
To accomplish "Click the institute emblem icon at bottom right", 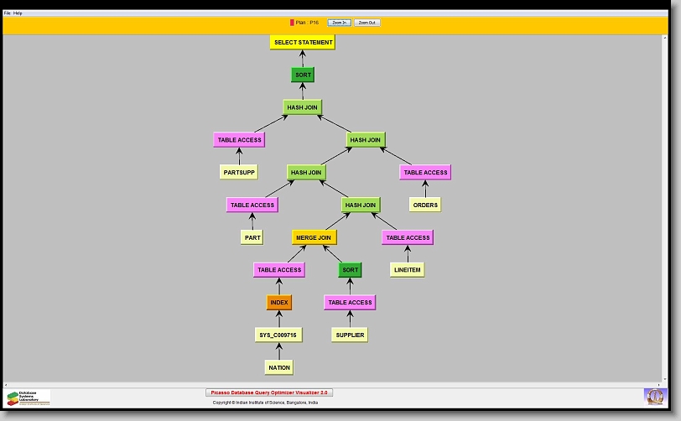I will point(653,396).
